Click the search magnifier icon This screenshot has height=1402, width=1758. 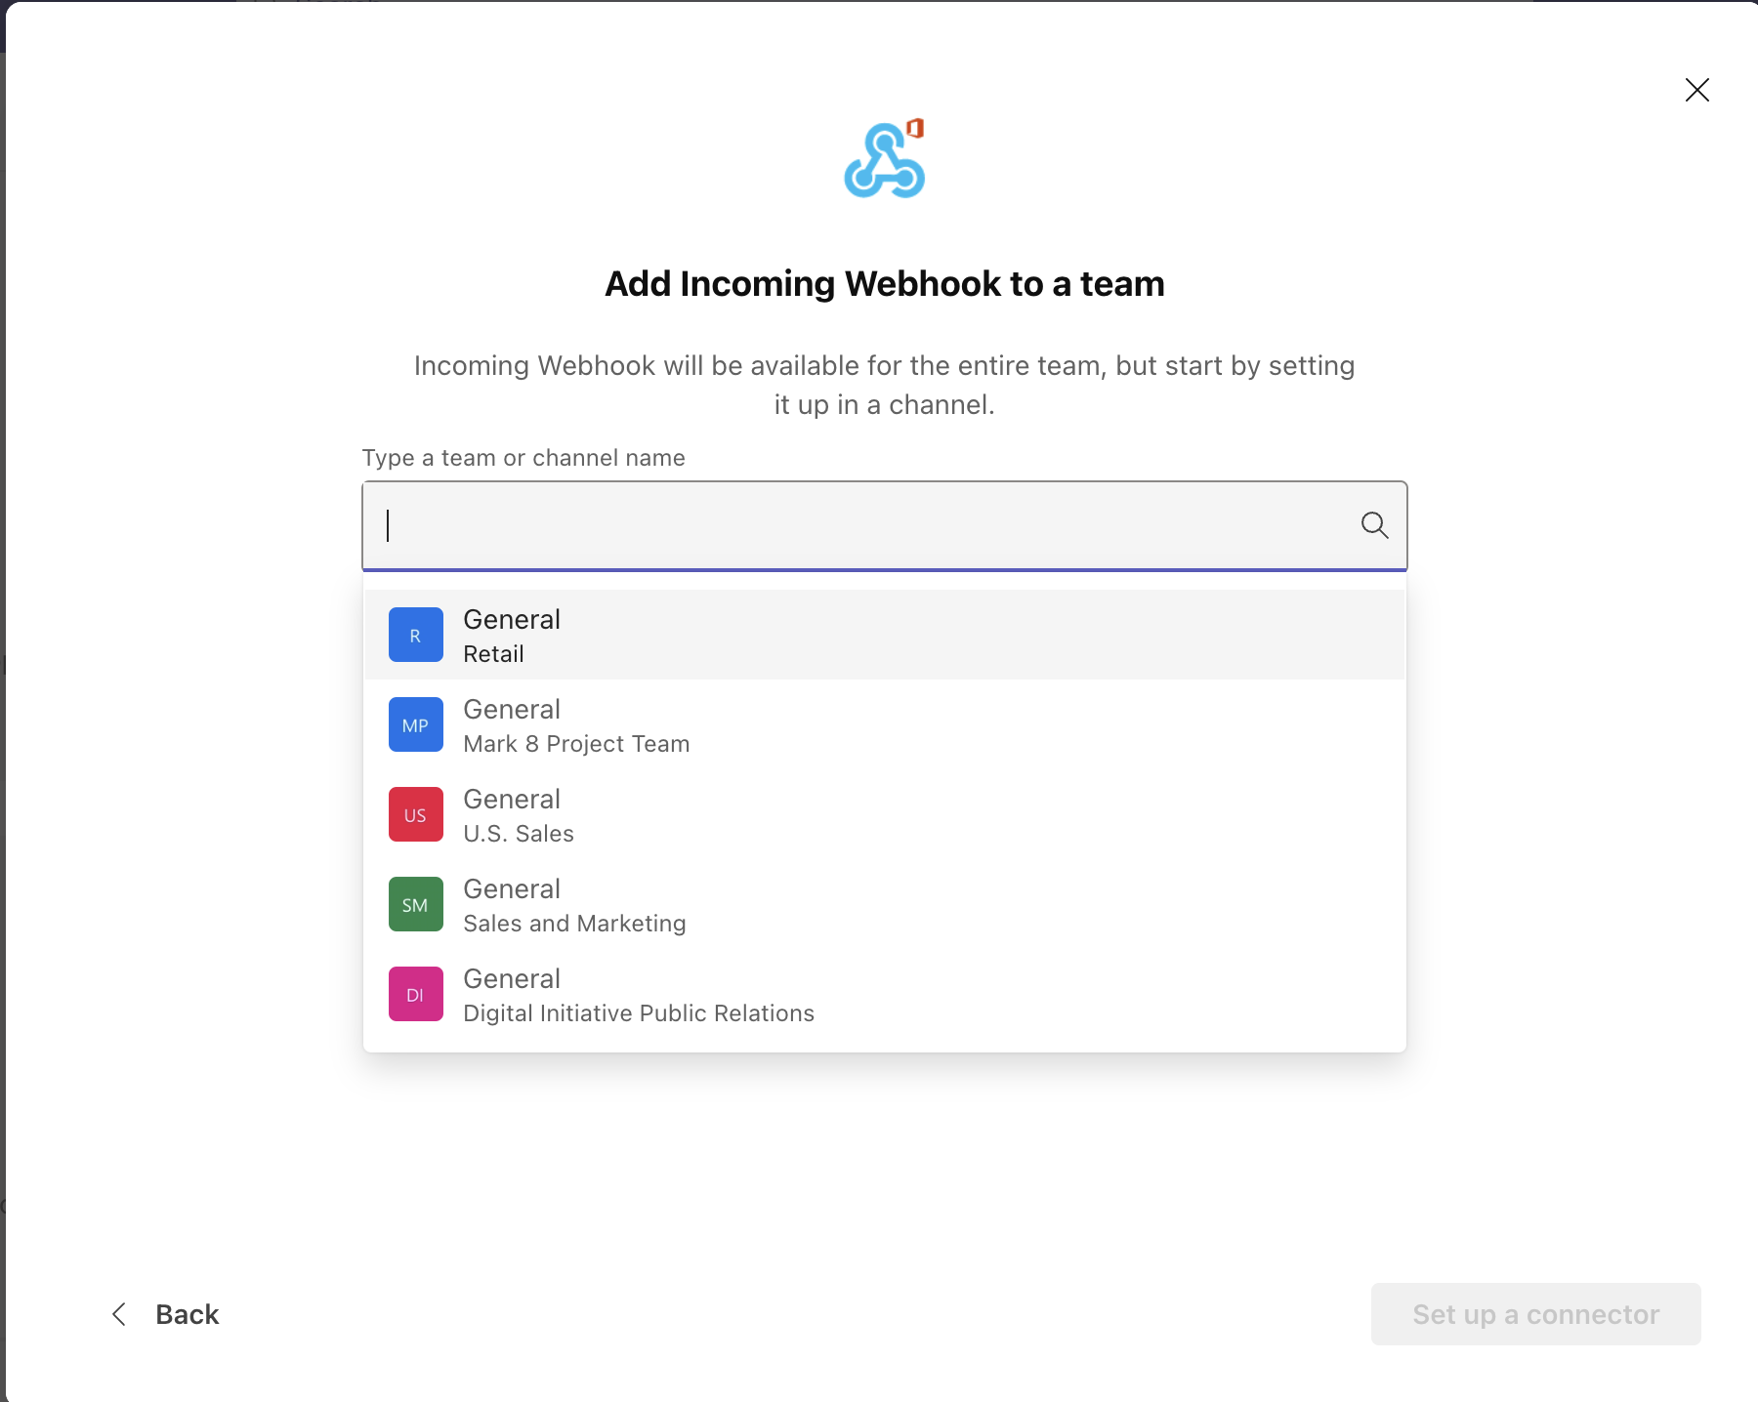[x=1374, y=525]
